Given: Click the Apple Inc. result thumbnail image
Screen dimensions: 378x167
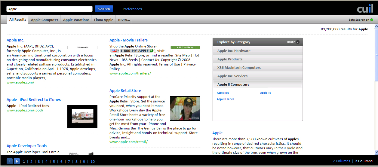Looking at the screenshot, I should 82,47.
